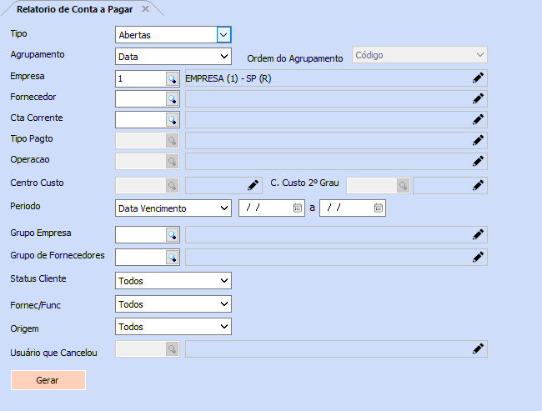Image resolution: width=542 pixels, height=411 pixels.
Task: Click the pencil icon in Fornecedor row
Action: (478, 98)
